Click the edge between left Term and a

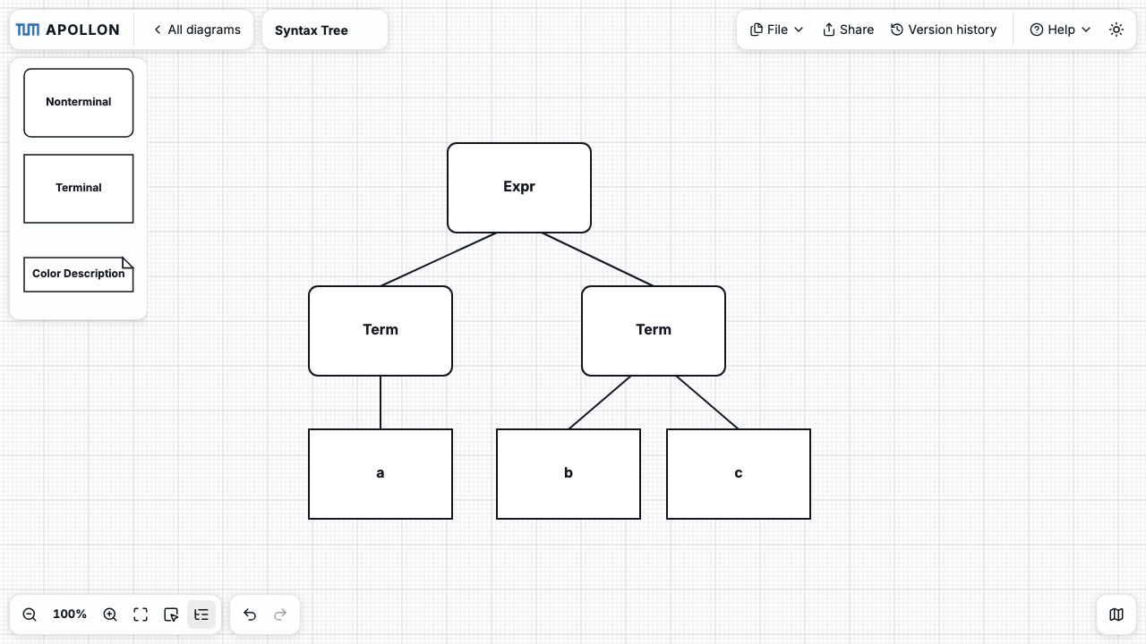click(381, 402)
